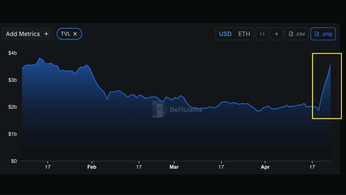346x195 pixels.
Task: Click the download icon inside the .csv button
Action: (x=291, y=34)
